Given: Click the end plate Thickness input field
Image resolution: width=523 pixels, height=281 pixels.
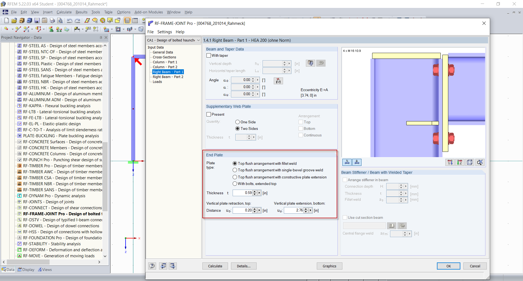Looking at the screenshot, I should 243,193.
